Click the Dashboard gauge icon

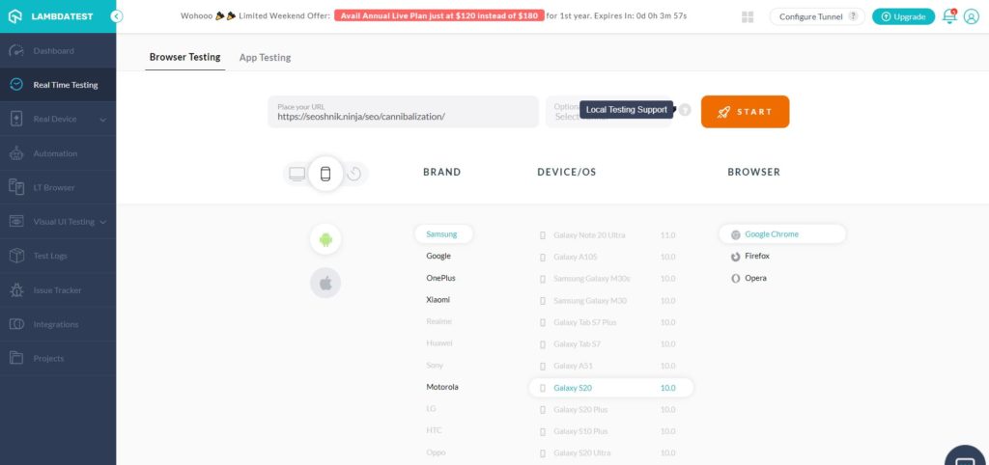pos(16,51)
